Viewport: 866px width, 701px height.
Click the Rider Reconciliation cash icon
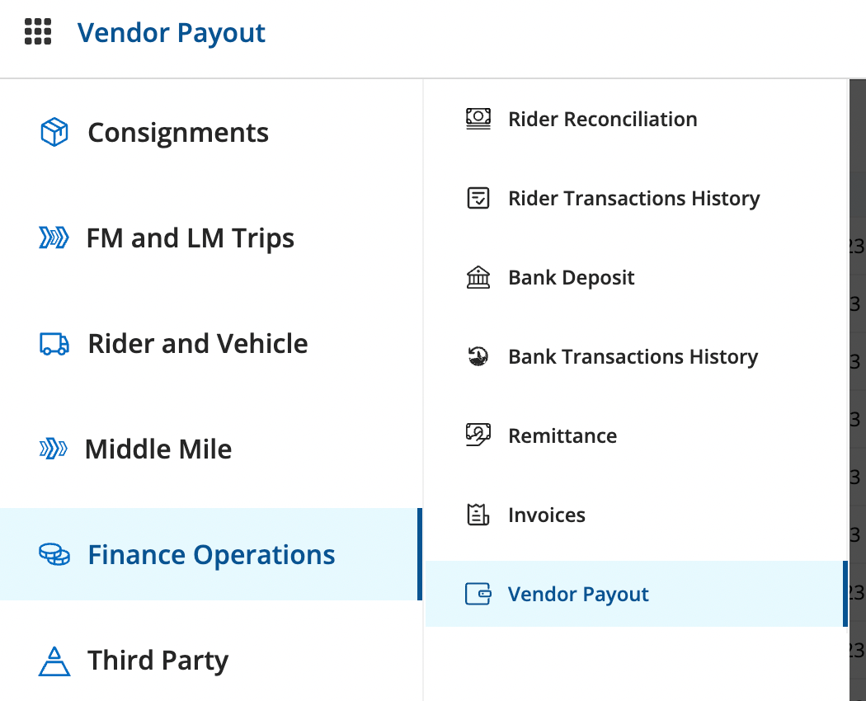click(478, 119)
